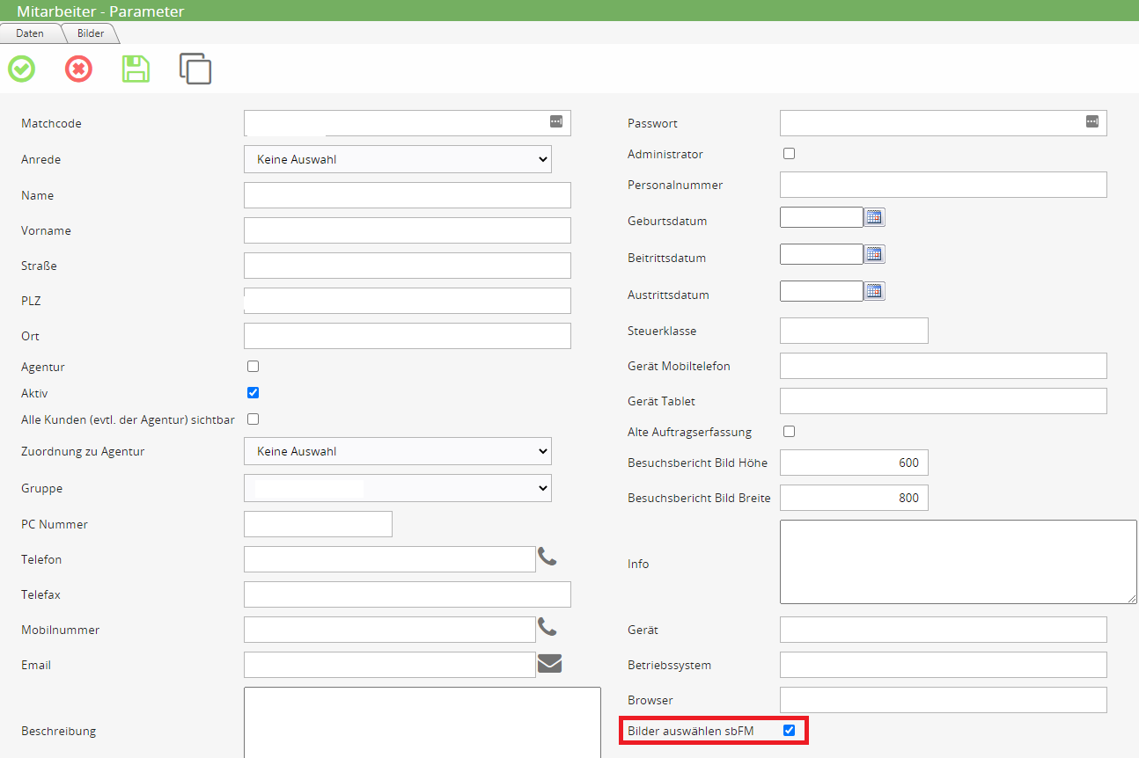Focus the Gerät input field

[x=944, y=630]
